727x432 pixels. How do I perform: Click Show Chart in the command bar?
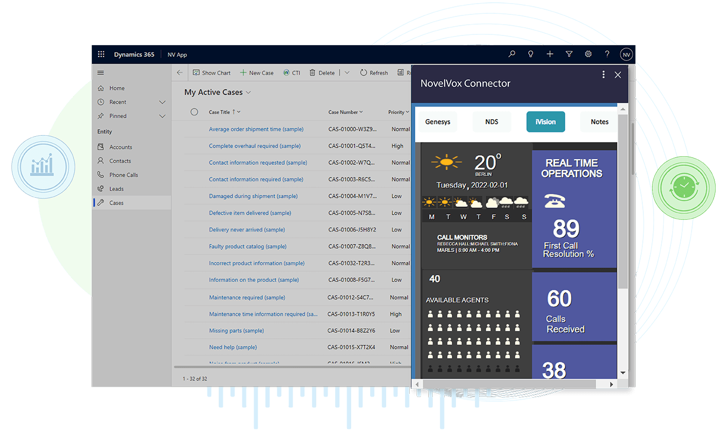212,73
